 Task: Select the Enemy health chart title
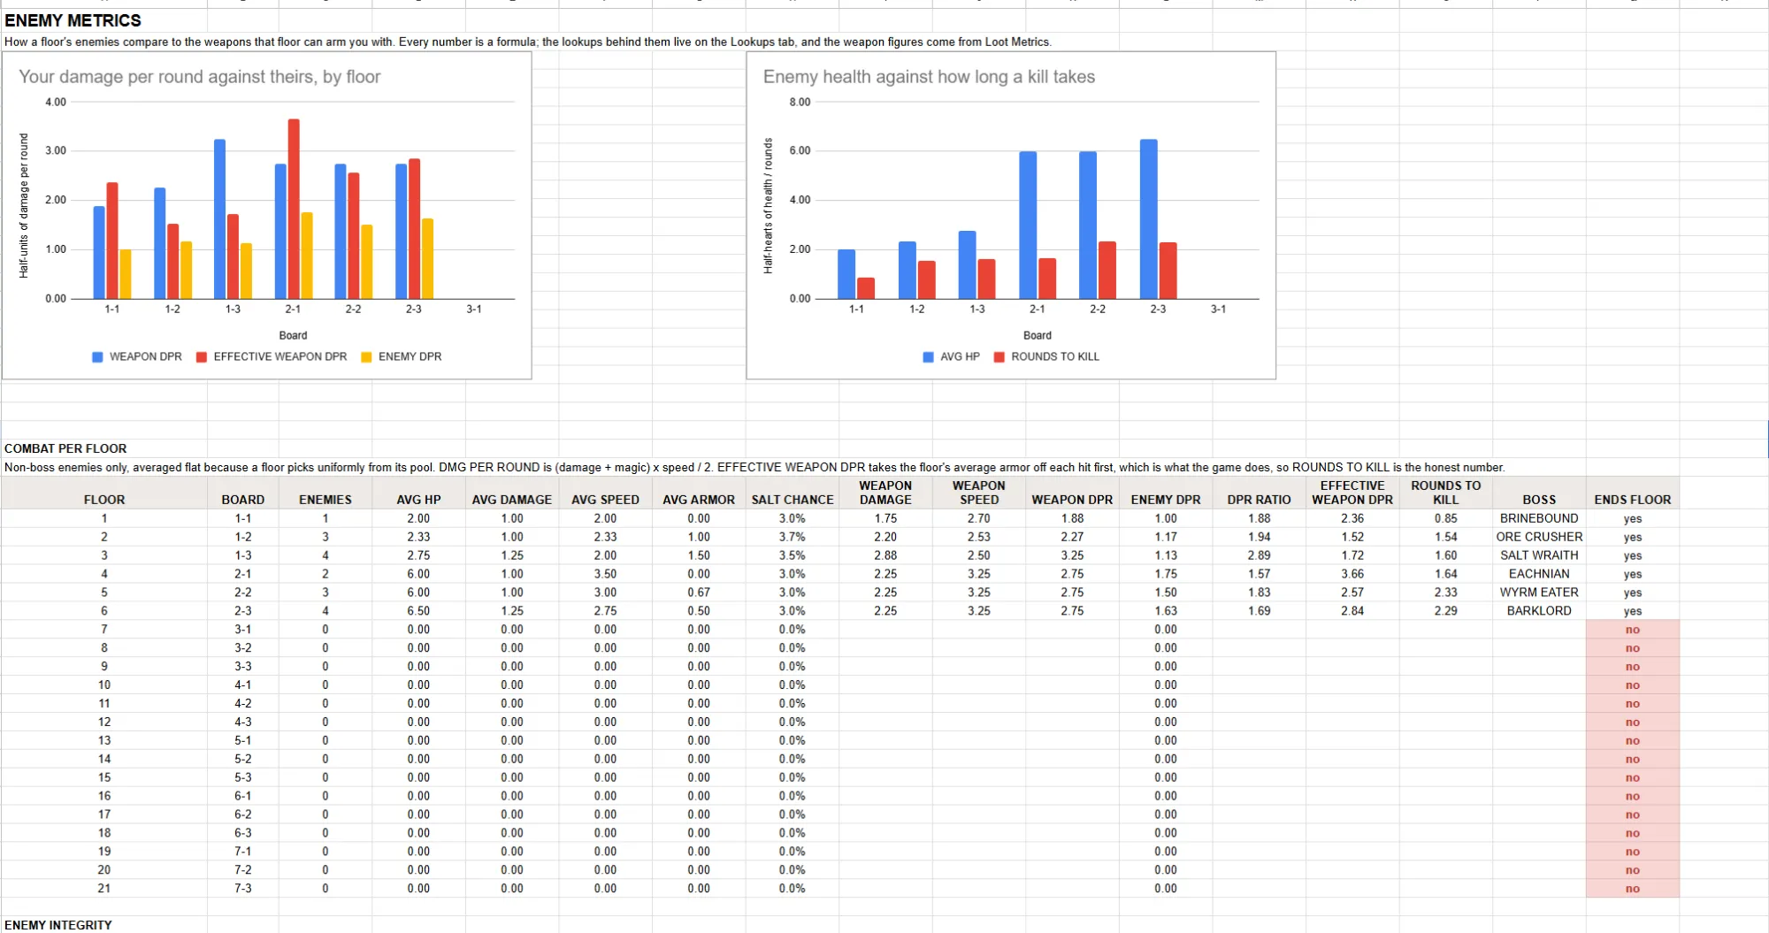tap(929, 77)
